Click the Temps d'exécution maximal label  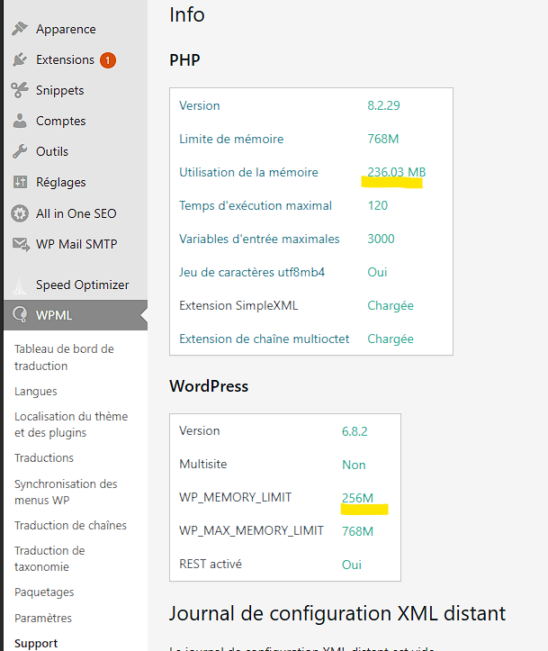tap(256, 205)
